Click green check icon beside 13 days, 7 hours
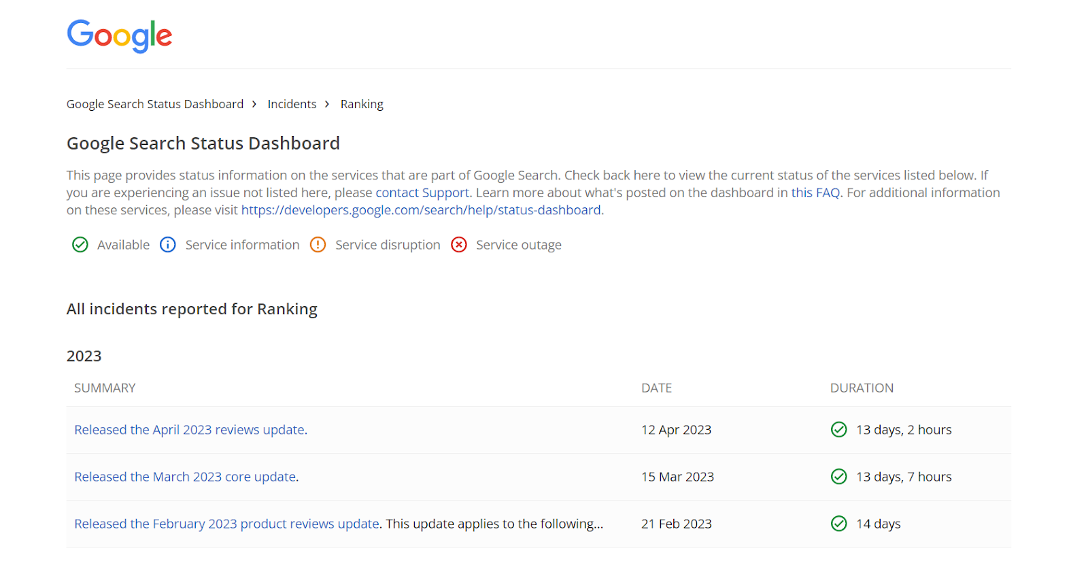This screenshot has width=1088, height=576. pyautogui.click(x=838, y=477)
